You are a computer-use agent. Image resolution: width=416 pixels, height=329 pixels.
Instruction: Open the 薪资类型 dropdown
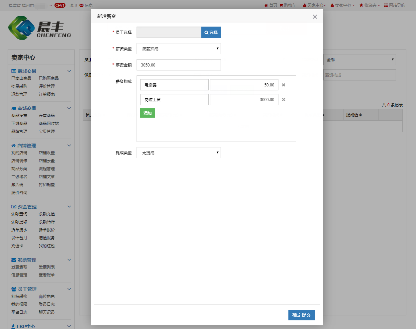[x=178, y=49]
